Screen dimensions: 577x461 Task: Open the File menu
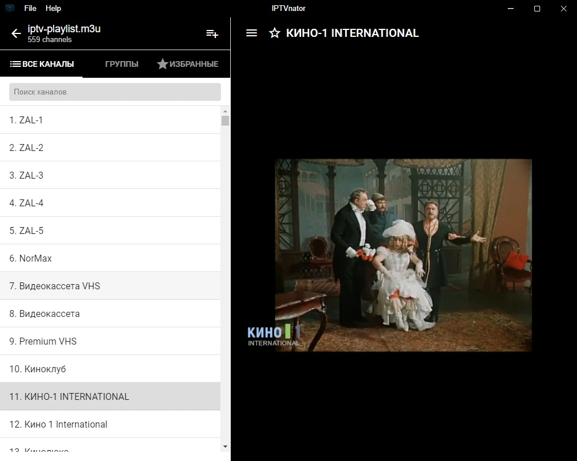[x=30, y=8]
